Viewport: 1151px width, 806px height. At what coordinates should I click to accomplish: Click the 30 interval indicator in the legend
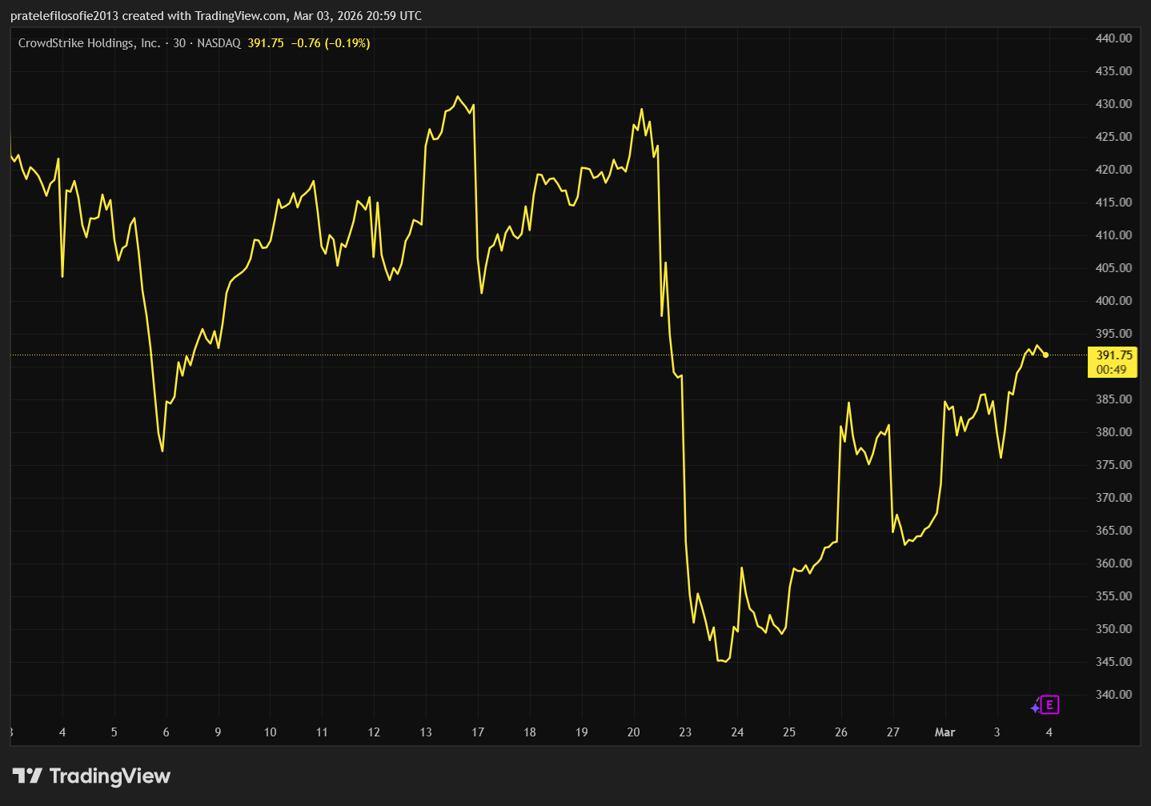179,43
